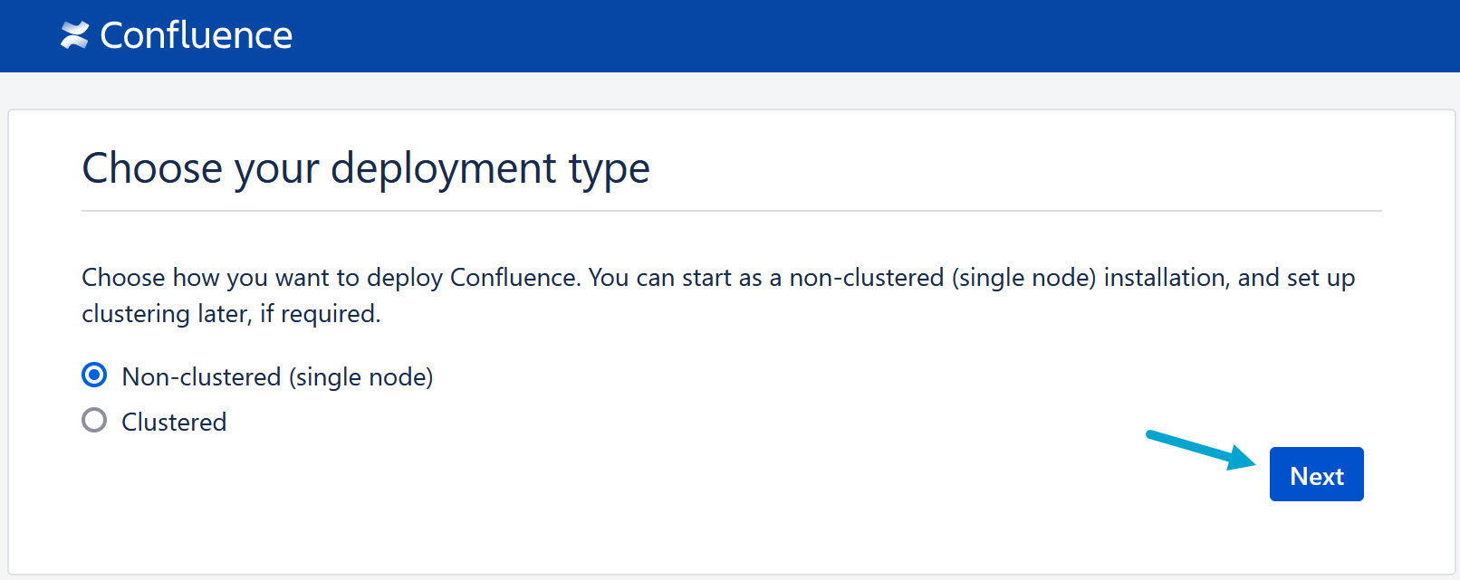This screenshot has height=580, width=1460.
Task: Click the "Non-clustered (single node)" option label
Action: tap(277, 376)
